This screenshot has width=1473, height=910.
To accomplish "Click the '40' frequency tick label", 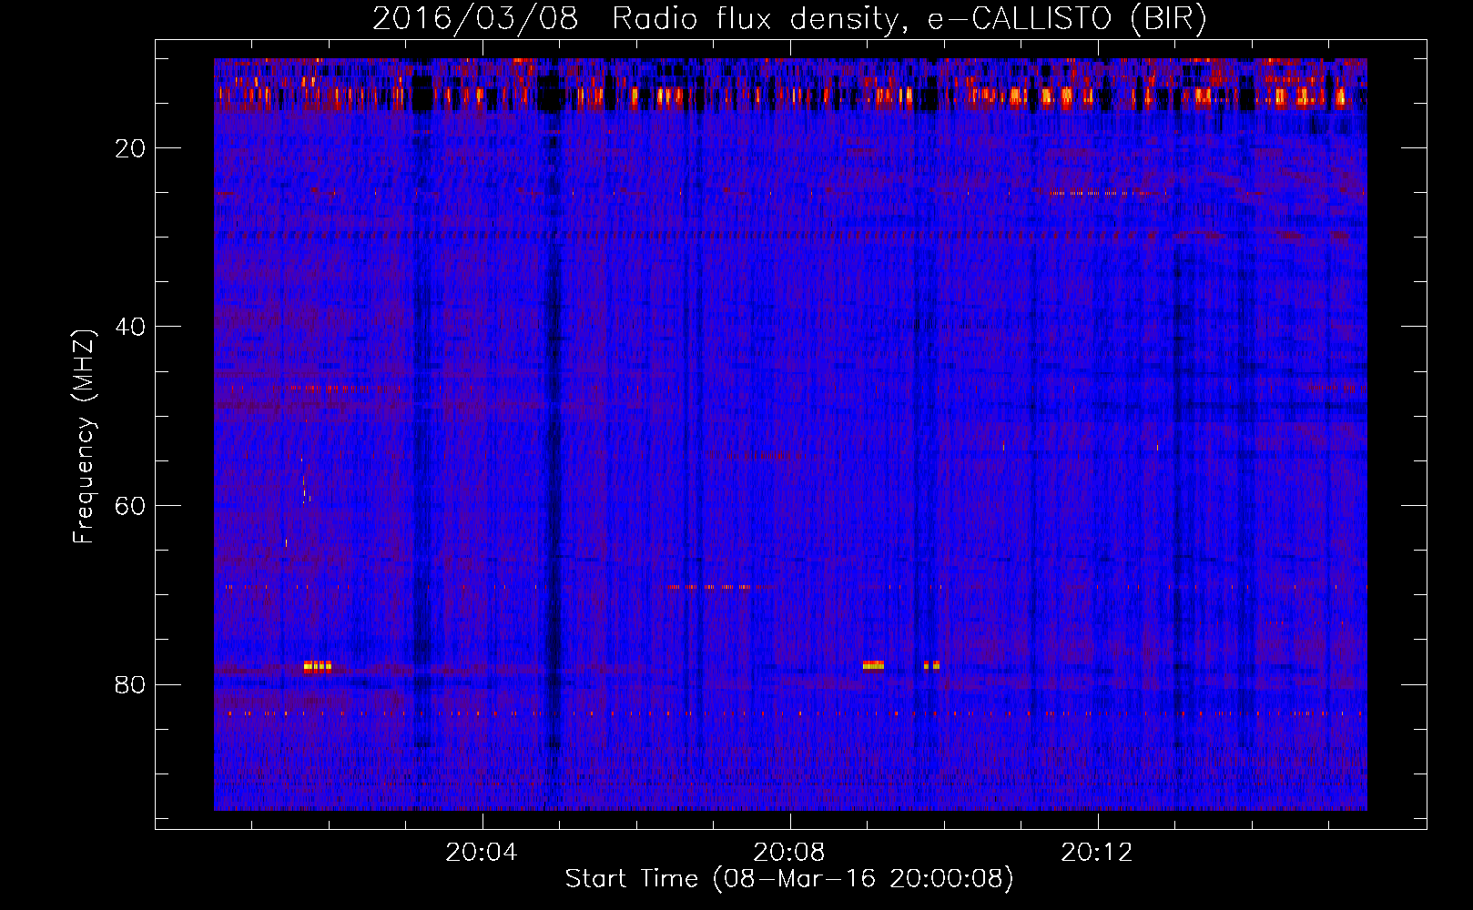I will [130, 327].
